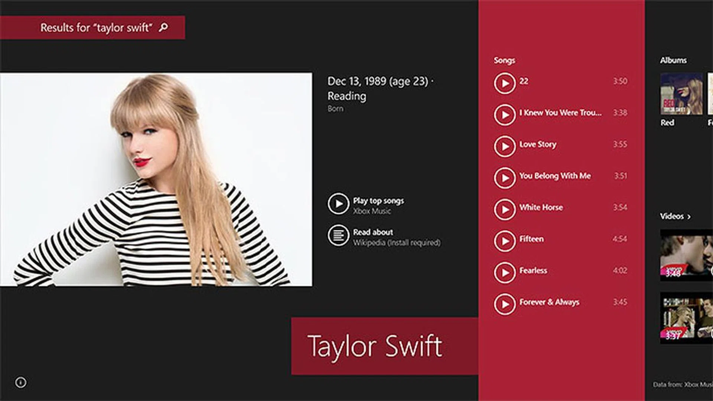Click the Play top songs icon

[338, 203]
